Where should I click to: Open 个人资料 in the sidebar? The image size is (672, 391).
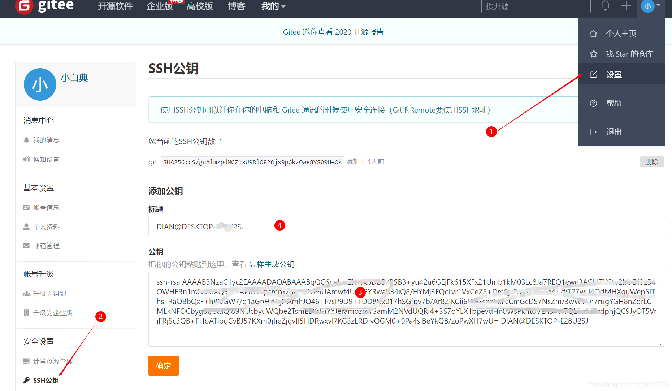pyautogui.click(x=46, y=227)
